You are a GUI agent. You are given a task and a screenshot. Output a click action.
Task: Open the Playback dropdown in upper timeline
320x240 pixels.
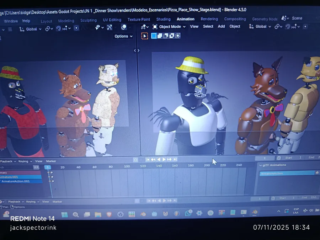[x=8, y=161]
